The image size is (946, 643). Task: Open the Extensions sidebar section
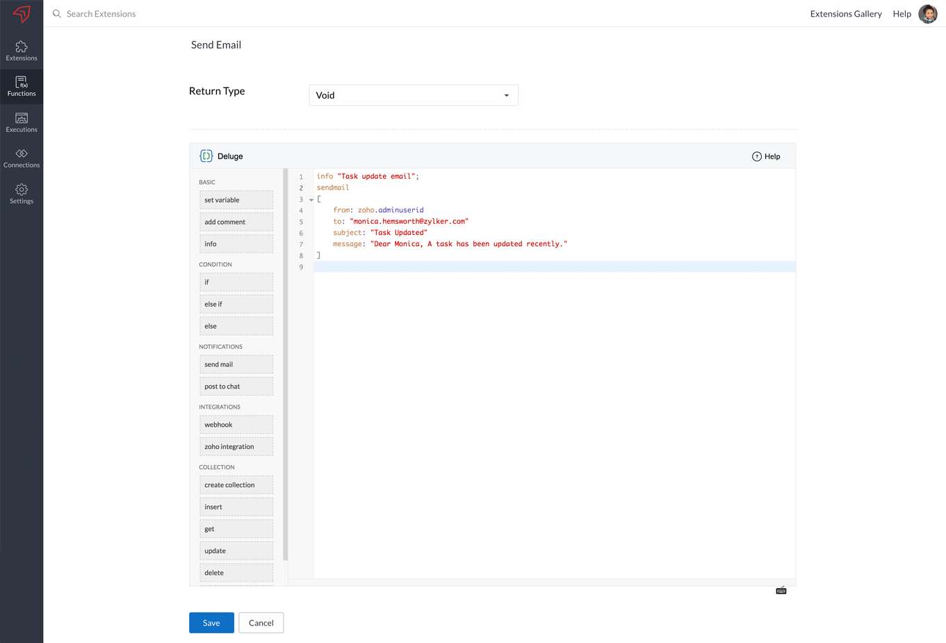pos(22,51)
